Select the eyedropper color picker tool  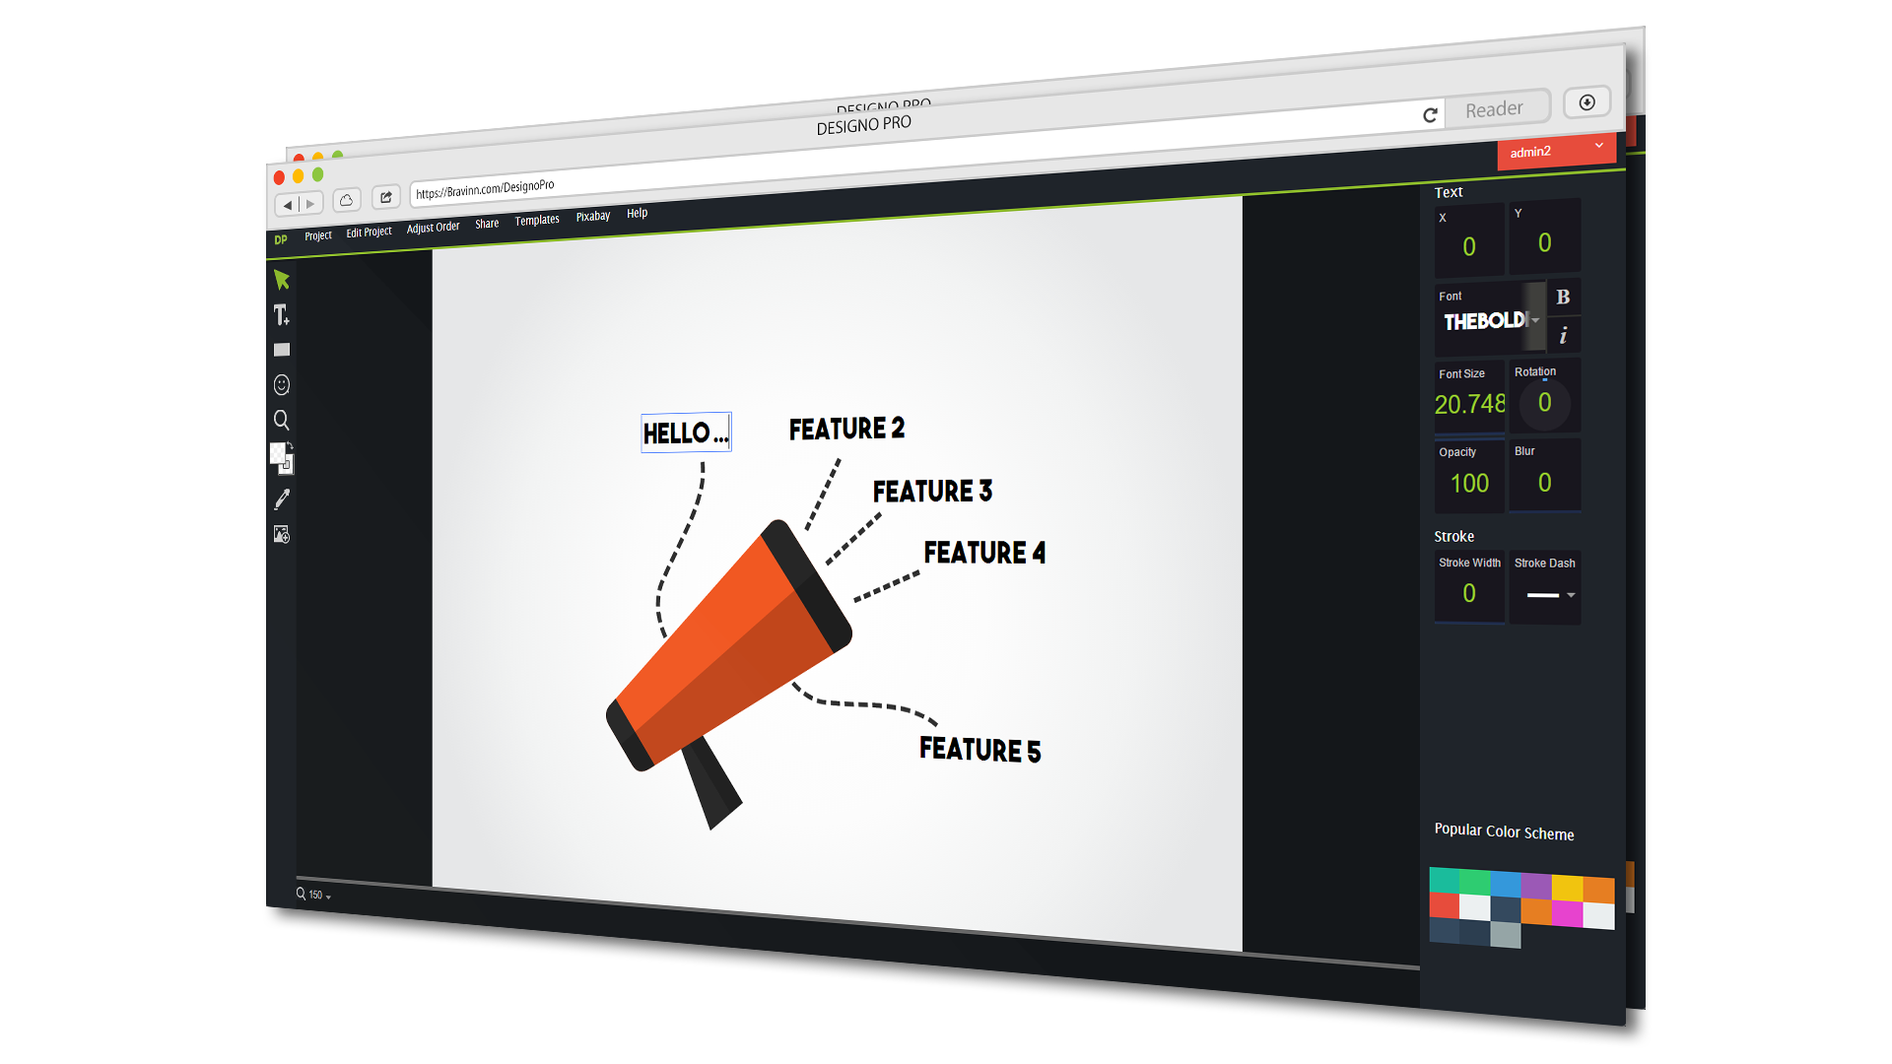coord(282,499)
